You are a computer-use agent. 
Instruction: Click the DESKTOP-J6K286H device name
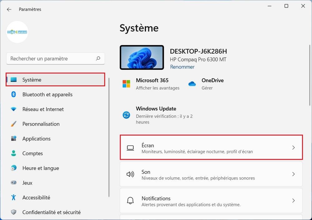pyautogui.click(x=198, y=51)
